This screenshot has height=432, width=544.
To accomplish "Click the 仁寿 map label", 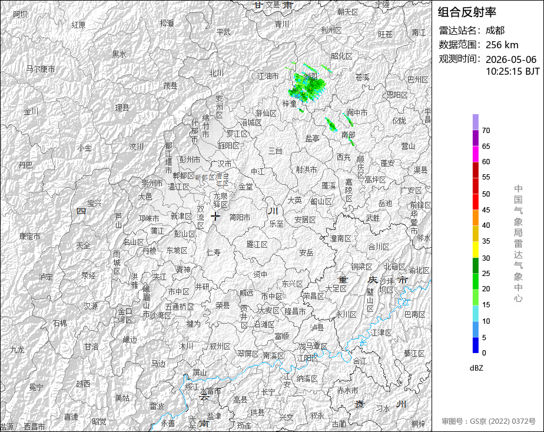I will [213, 252].
